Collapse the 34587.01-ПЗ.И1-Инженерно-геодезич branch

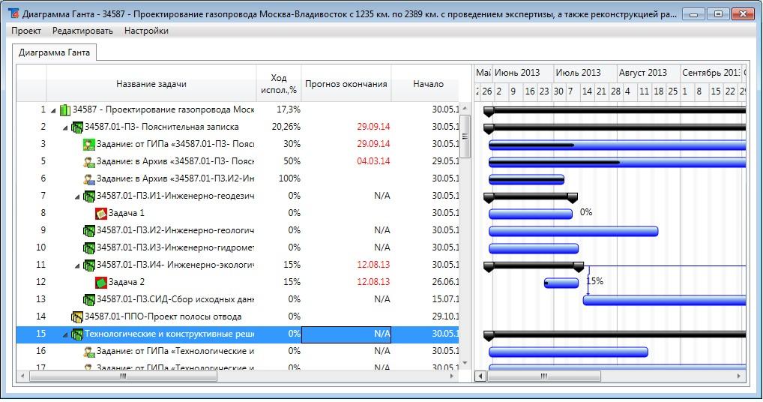77,196
